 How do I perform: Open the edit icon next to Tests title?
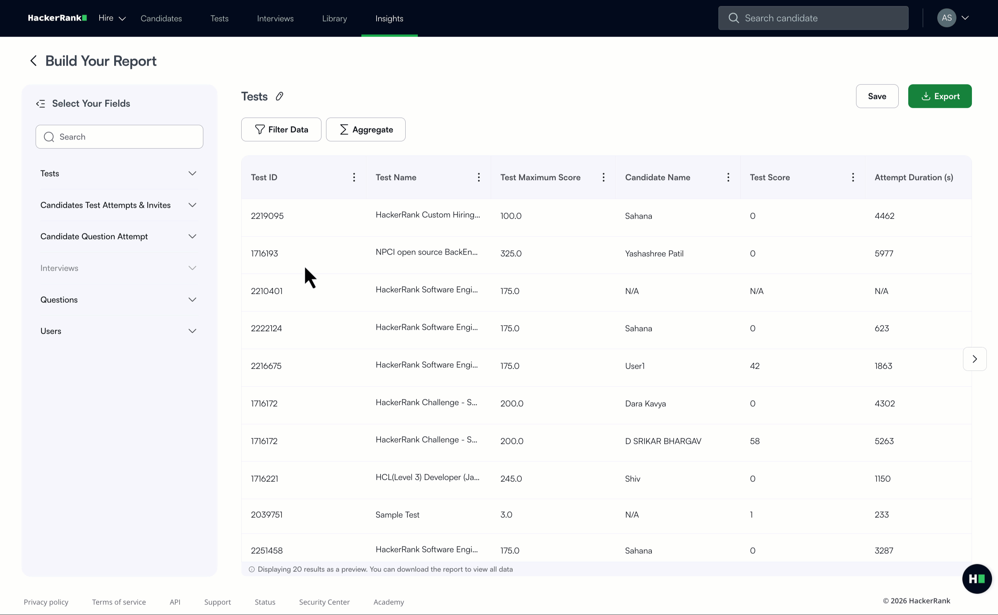(x=280, y=96)
